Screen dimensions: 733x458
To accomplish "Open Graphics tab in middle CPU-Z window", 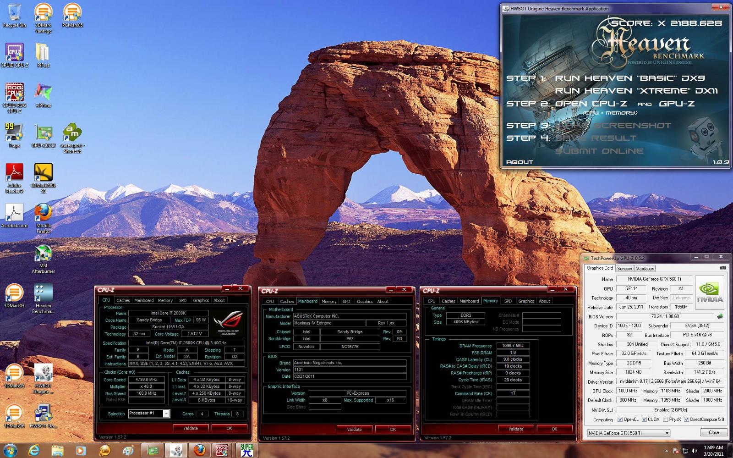I will click(x=365, y=301).
